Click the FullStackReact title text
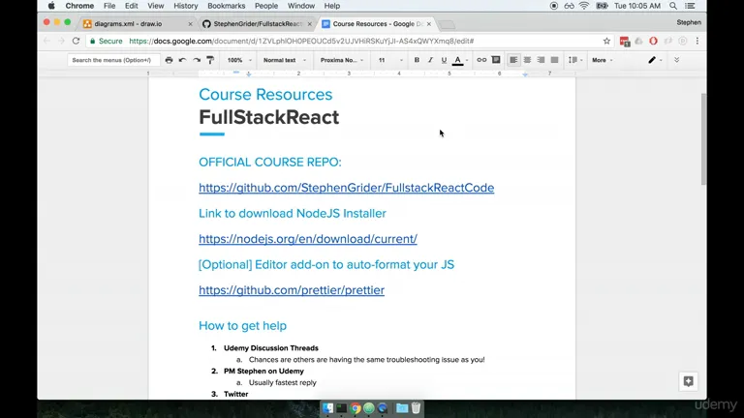Screen dimensions: 744x418 pos(269,117)
